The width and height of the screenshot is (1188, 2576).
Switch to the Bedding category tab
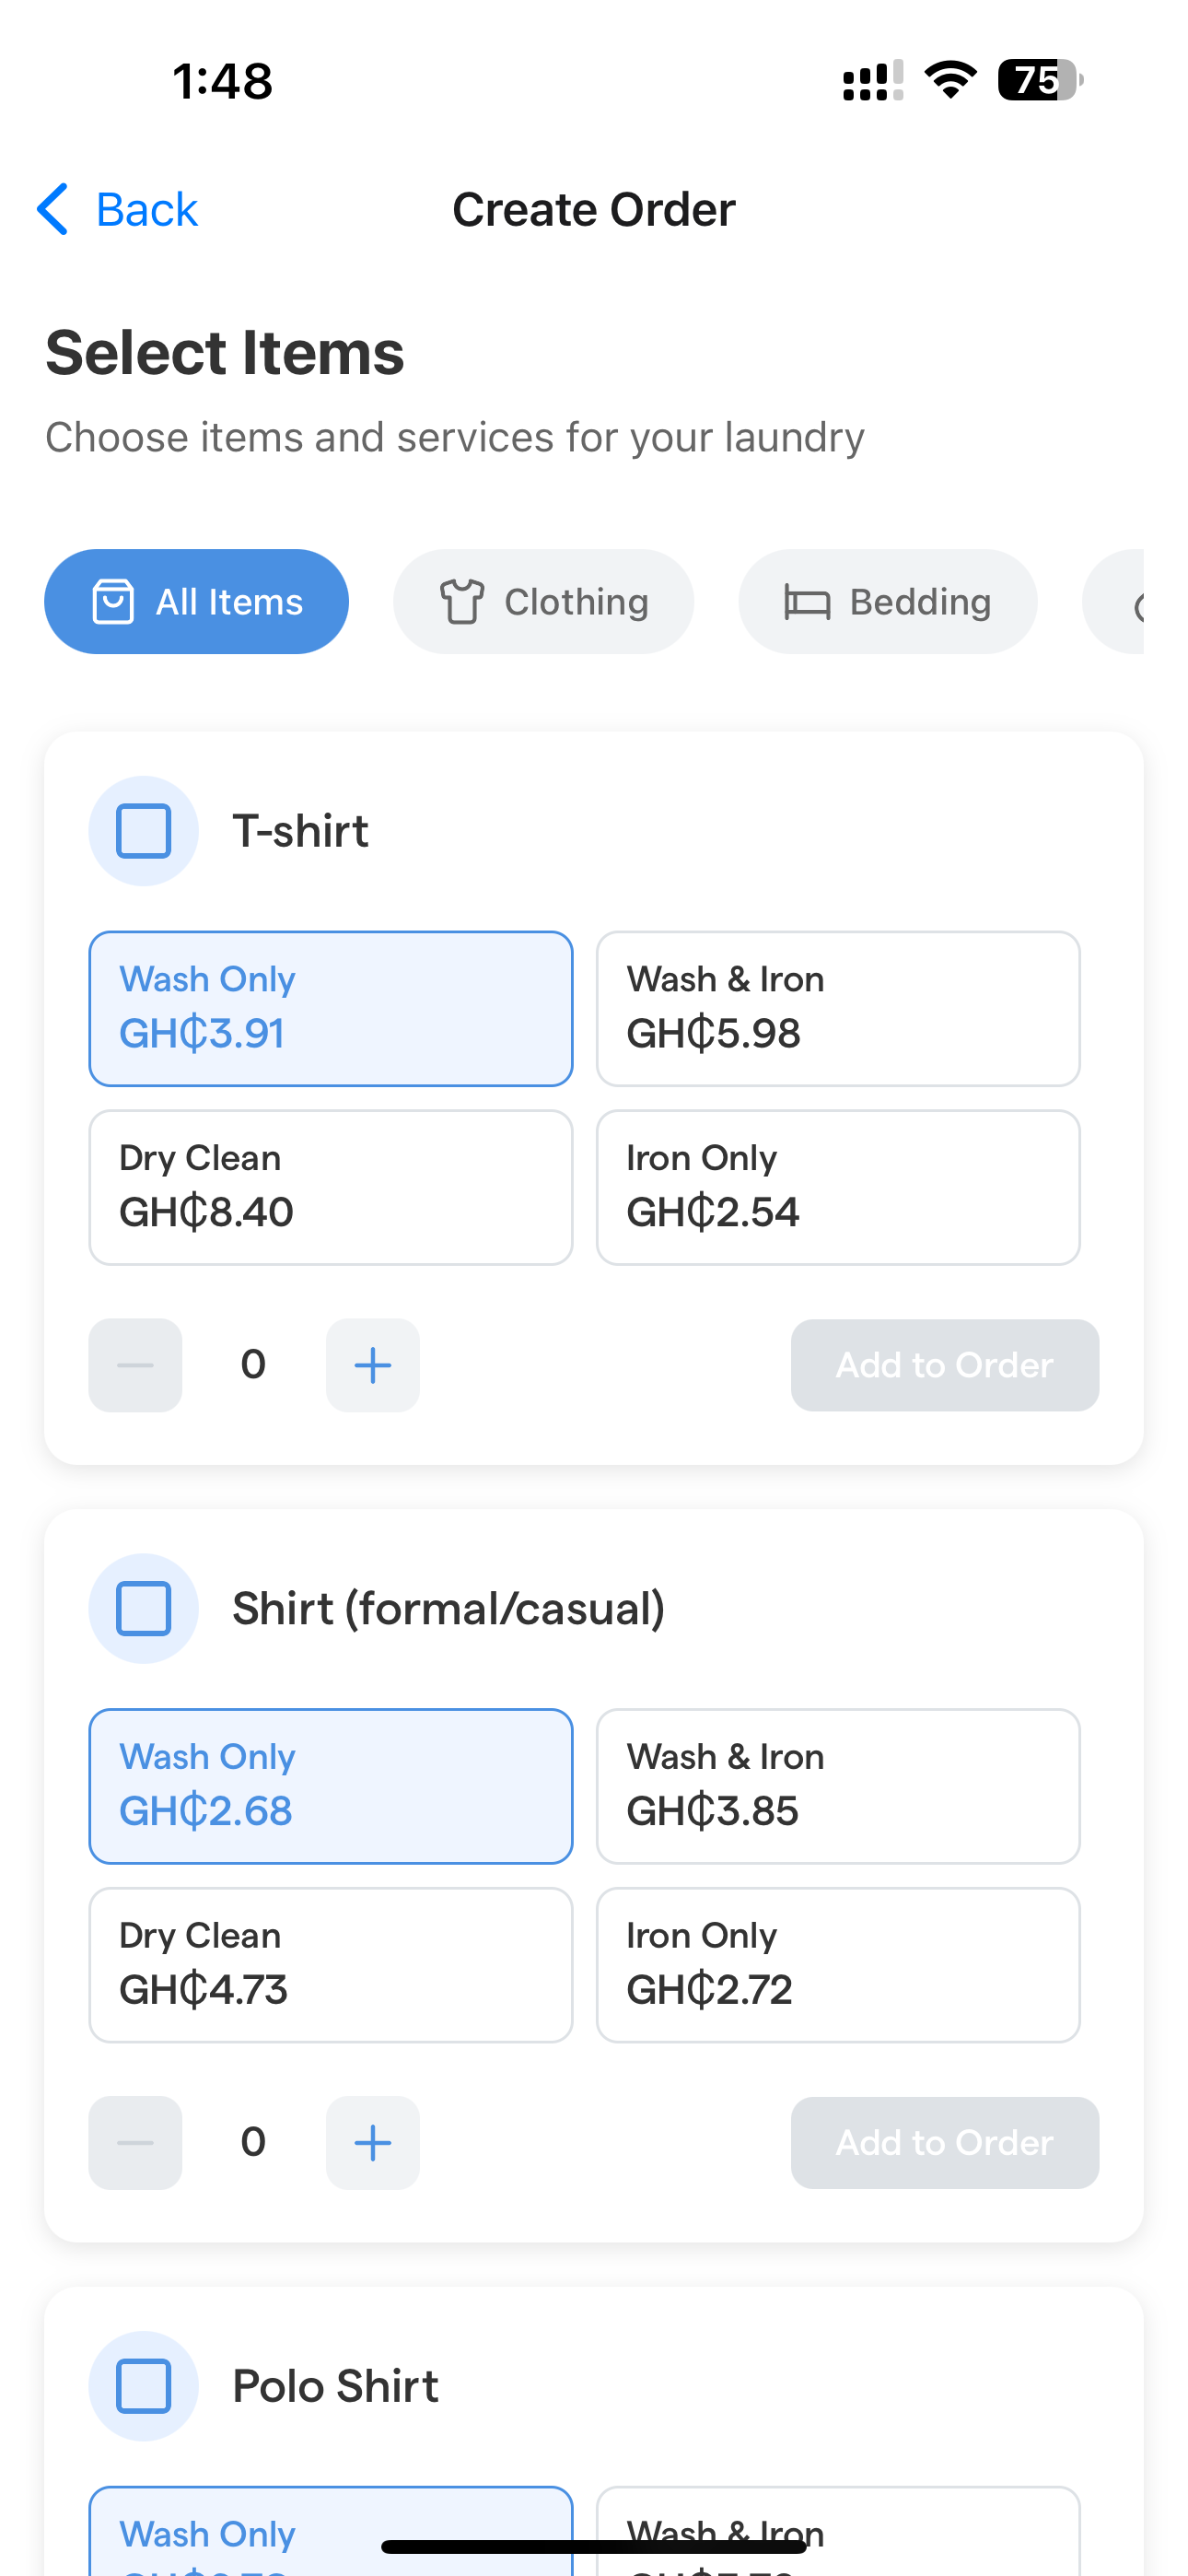[887, 601]
